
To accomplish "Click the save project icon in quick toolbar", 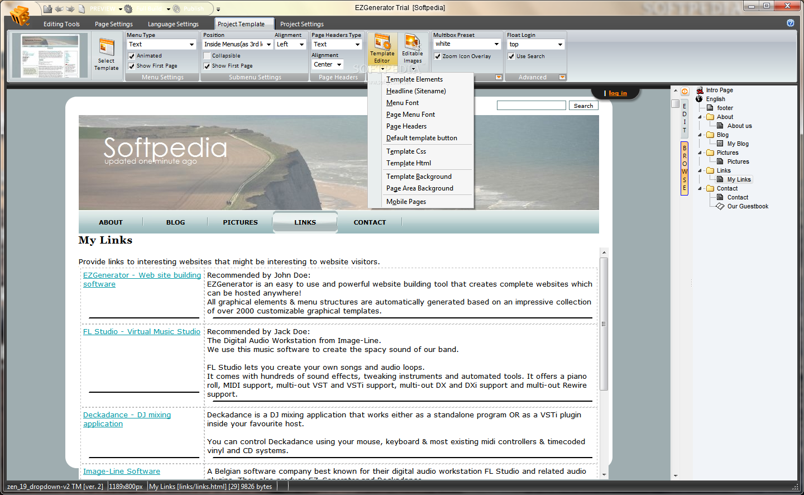I will (x=48, y=9).
